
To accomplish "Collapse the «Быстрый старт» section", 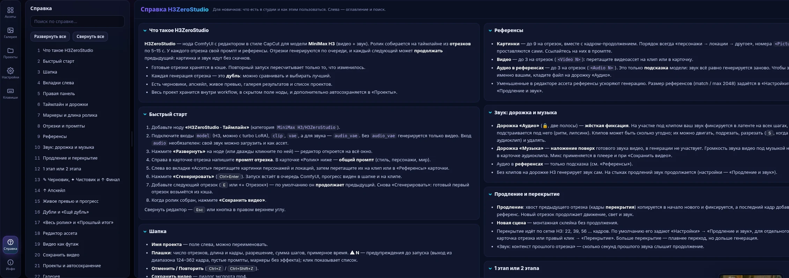I will click(145, 114).
